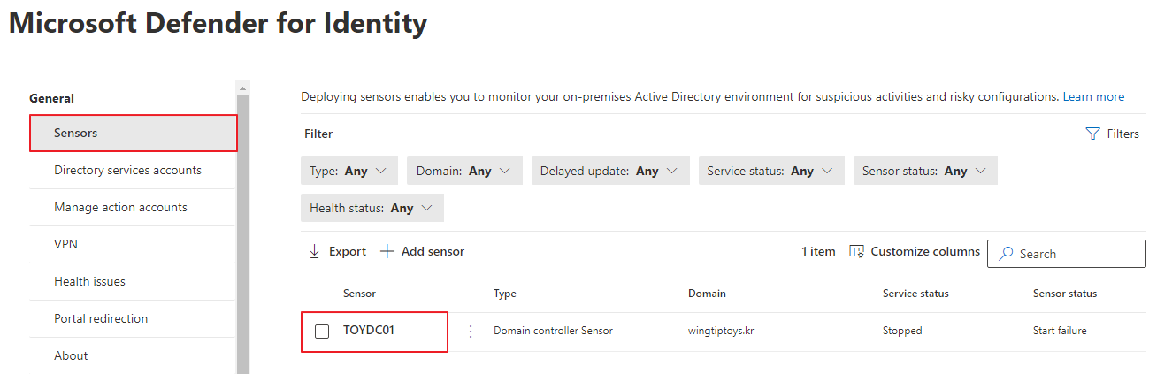Screen dimensions: 1149x374
Task: Open the TOYDC01 sensor name
Action: (369, 331)
